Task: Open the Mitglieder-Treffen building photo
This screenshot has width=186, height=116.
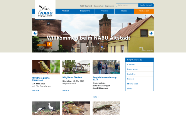Action: tap(76, 67)
